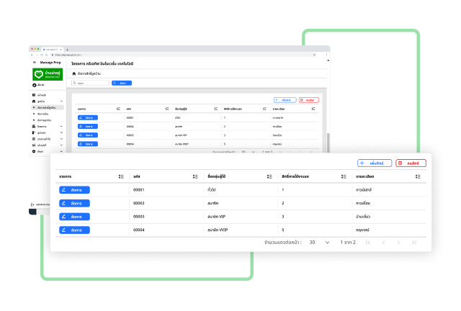Open the หน้าหลัก sidebar item
This screenshot has width=461, height=311.
pyautogui.click(x=42, y=95)
